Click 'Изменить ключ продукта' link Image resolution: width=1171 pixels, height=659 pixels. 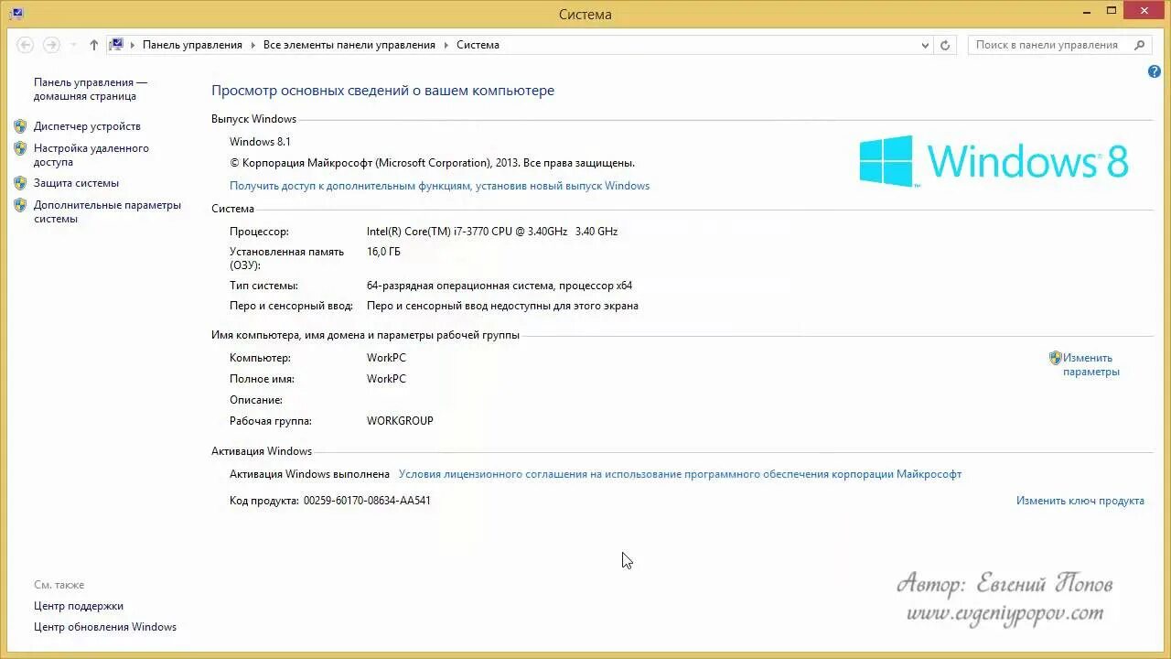pyautogui.click(x=1080, y=501)
